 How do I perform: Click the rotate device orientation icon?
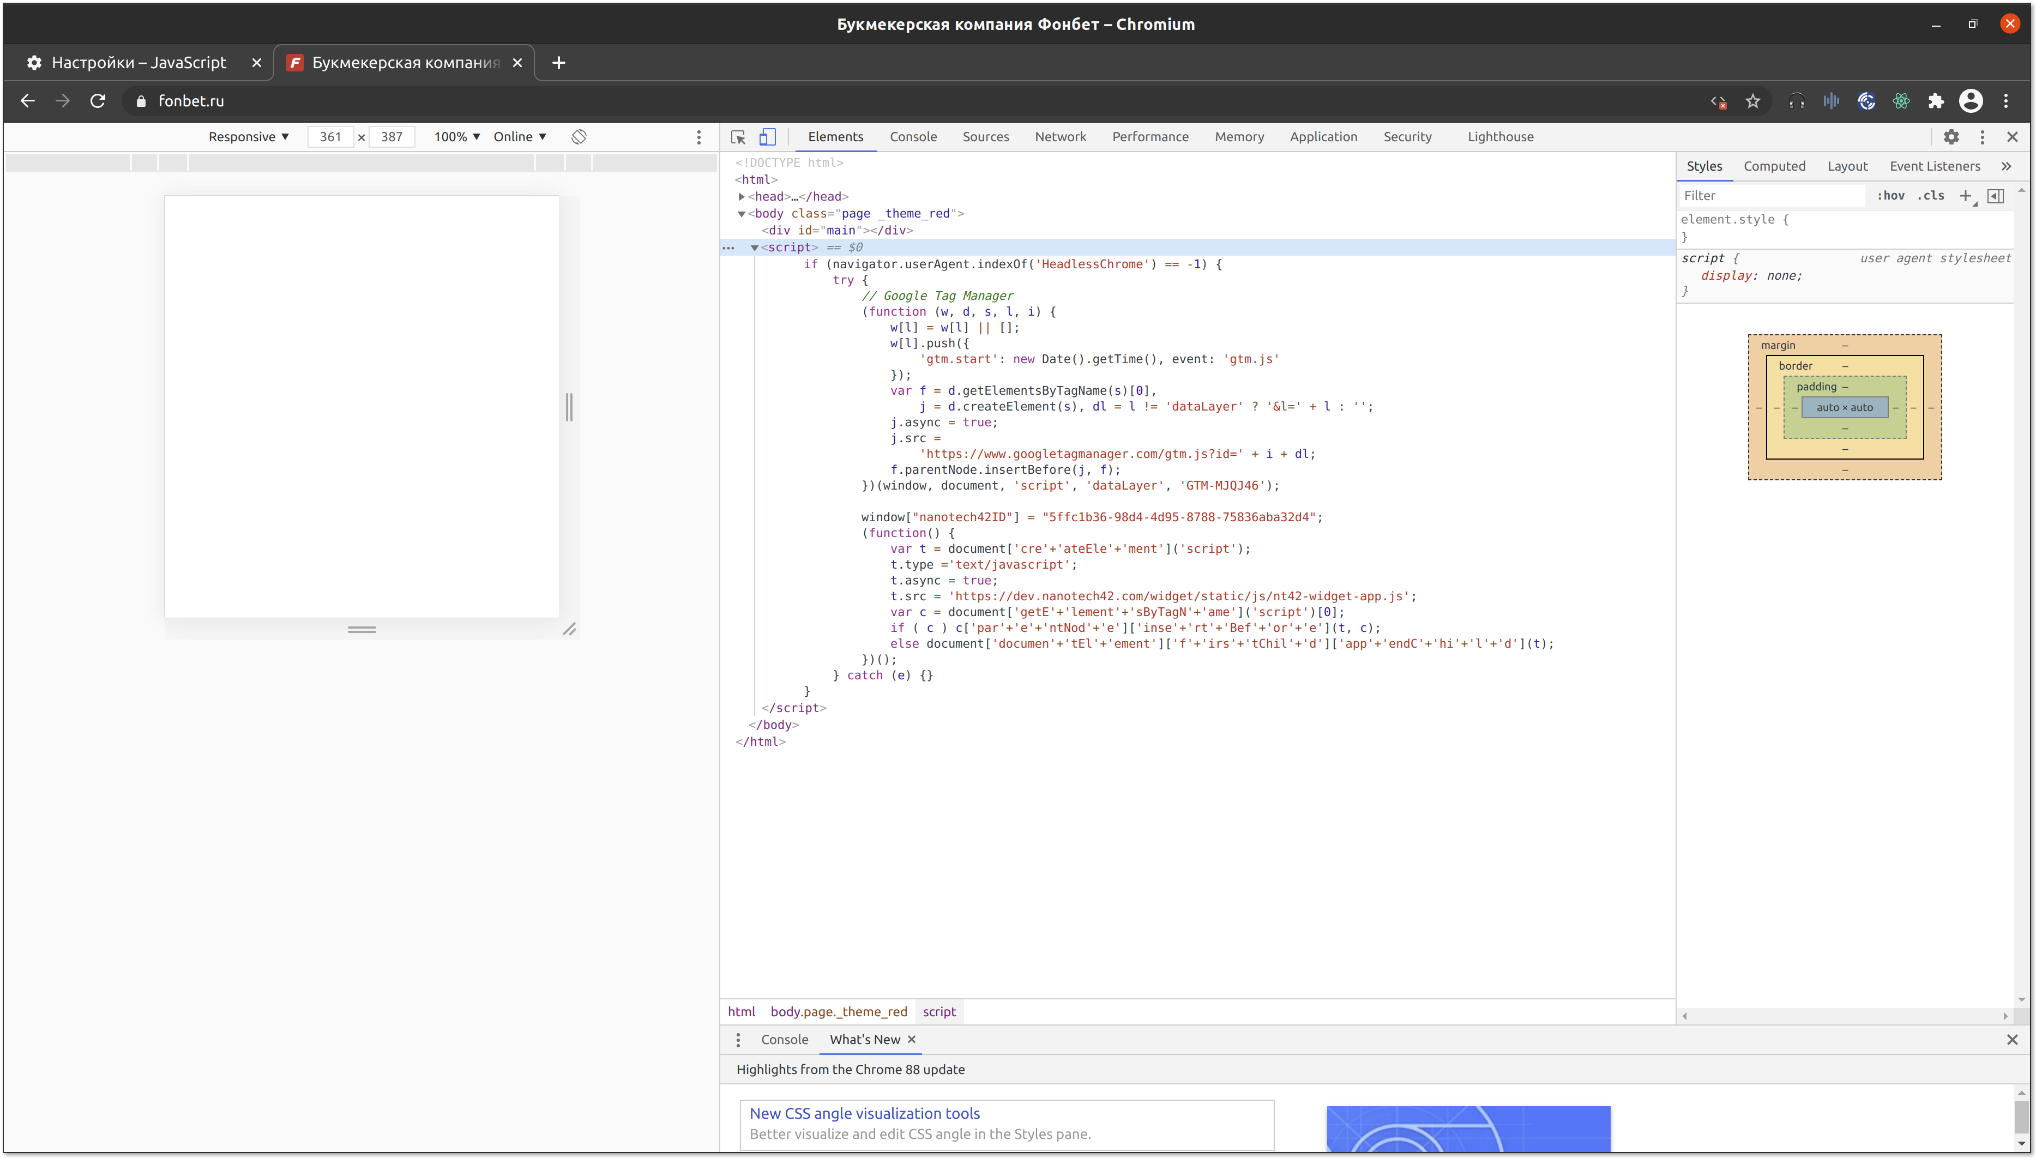point(579,137)
